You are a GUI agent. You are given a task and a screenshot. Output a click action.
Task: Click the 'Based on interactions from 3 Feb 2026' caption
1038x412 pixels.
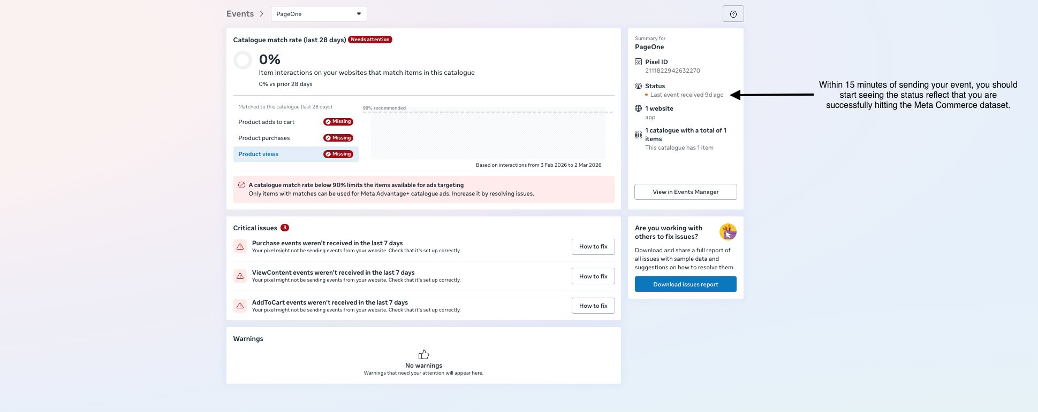(x=539, y=165)
